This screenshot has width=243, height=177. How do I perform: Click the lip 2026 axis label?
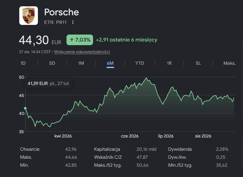pos(166,136)
